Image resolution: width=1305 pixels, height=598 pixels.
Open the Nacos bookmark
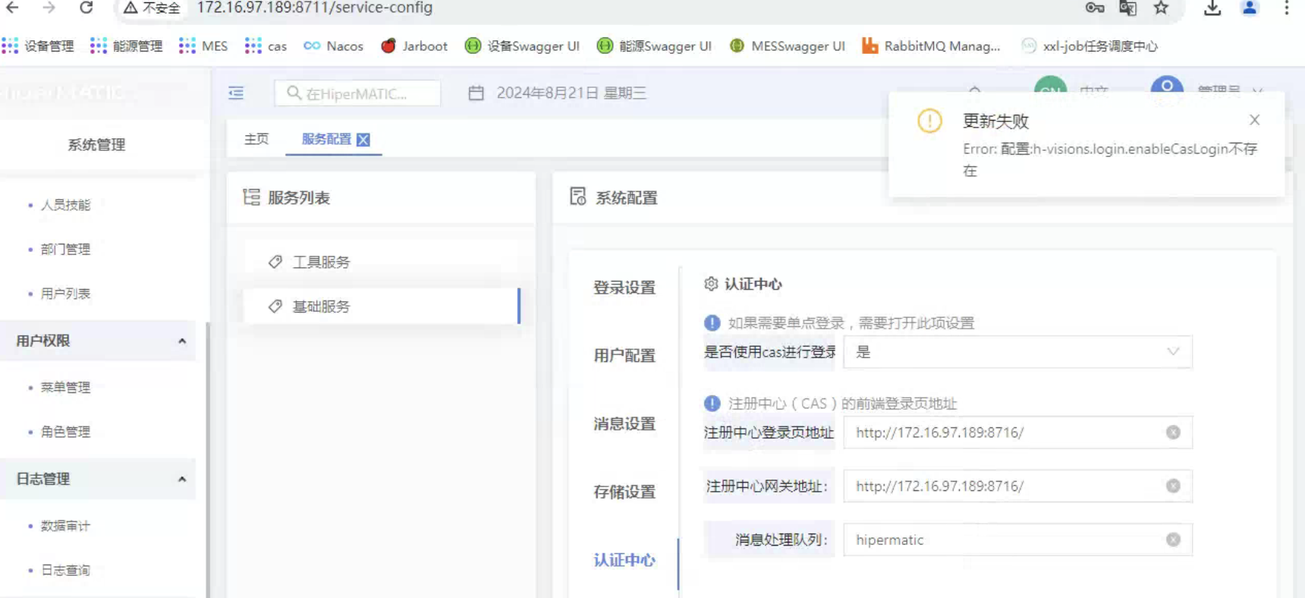pos(333,46)
